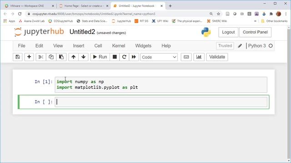291x163 pixels.
Task: Rename the notebook title Untitled2
Action: click(82, 32)
